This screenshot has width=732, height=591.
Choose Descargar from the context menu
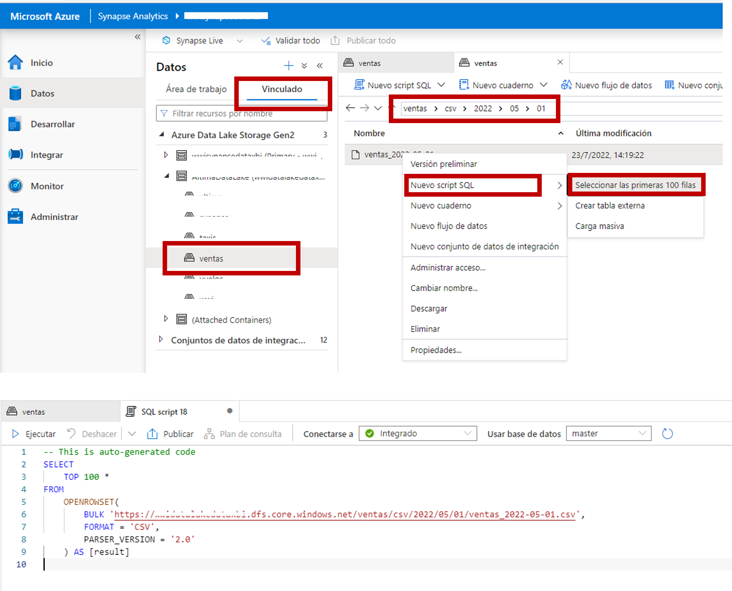429,309
